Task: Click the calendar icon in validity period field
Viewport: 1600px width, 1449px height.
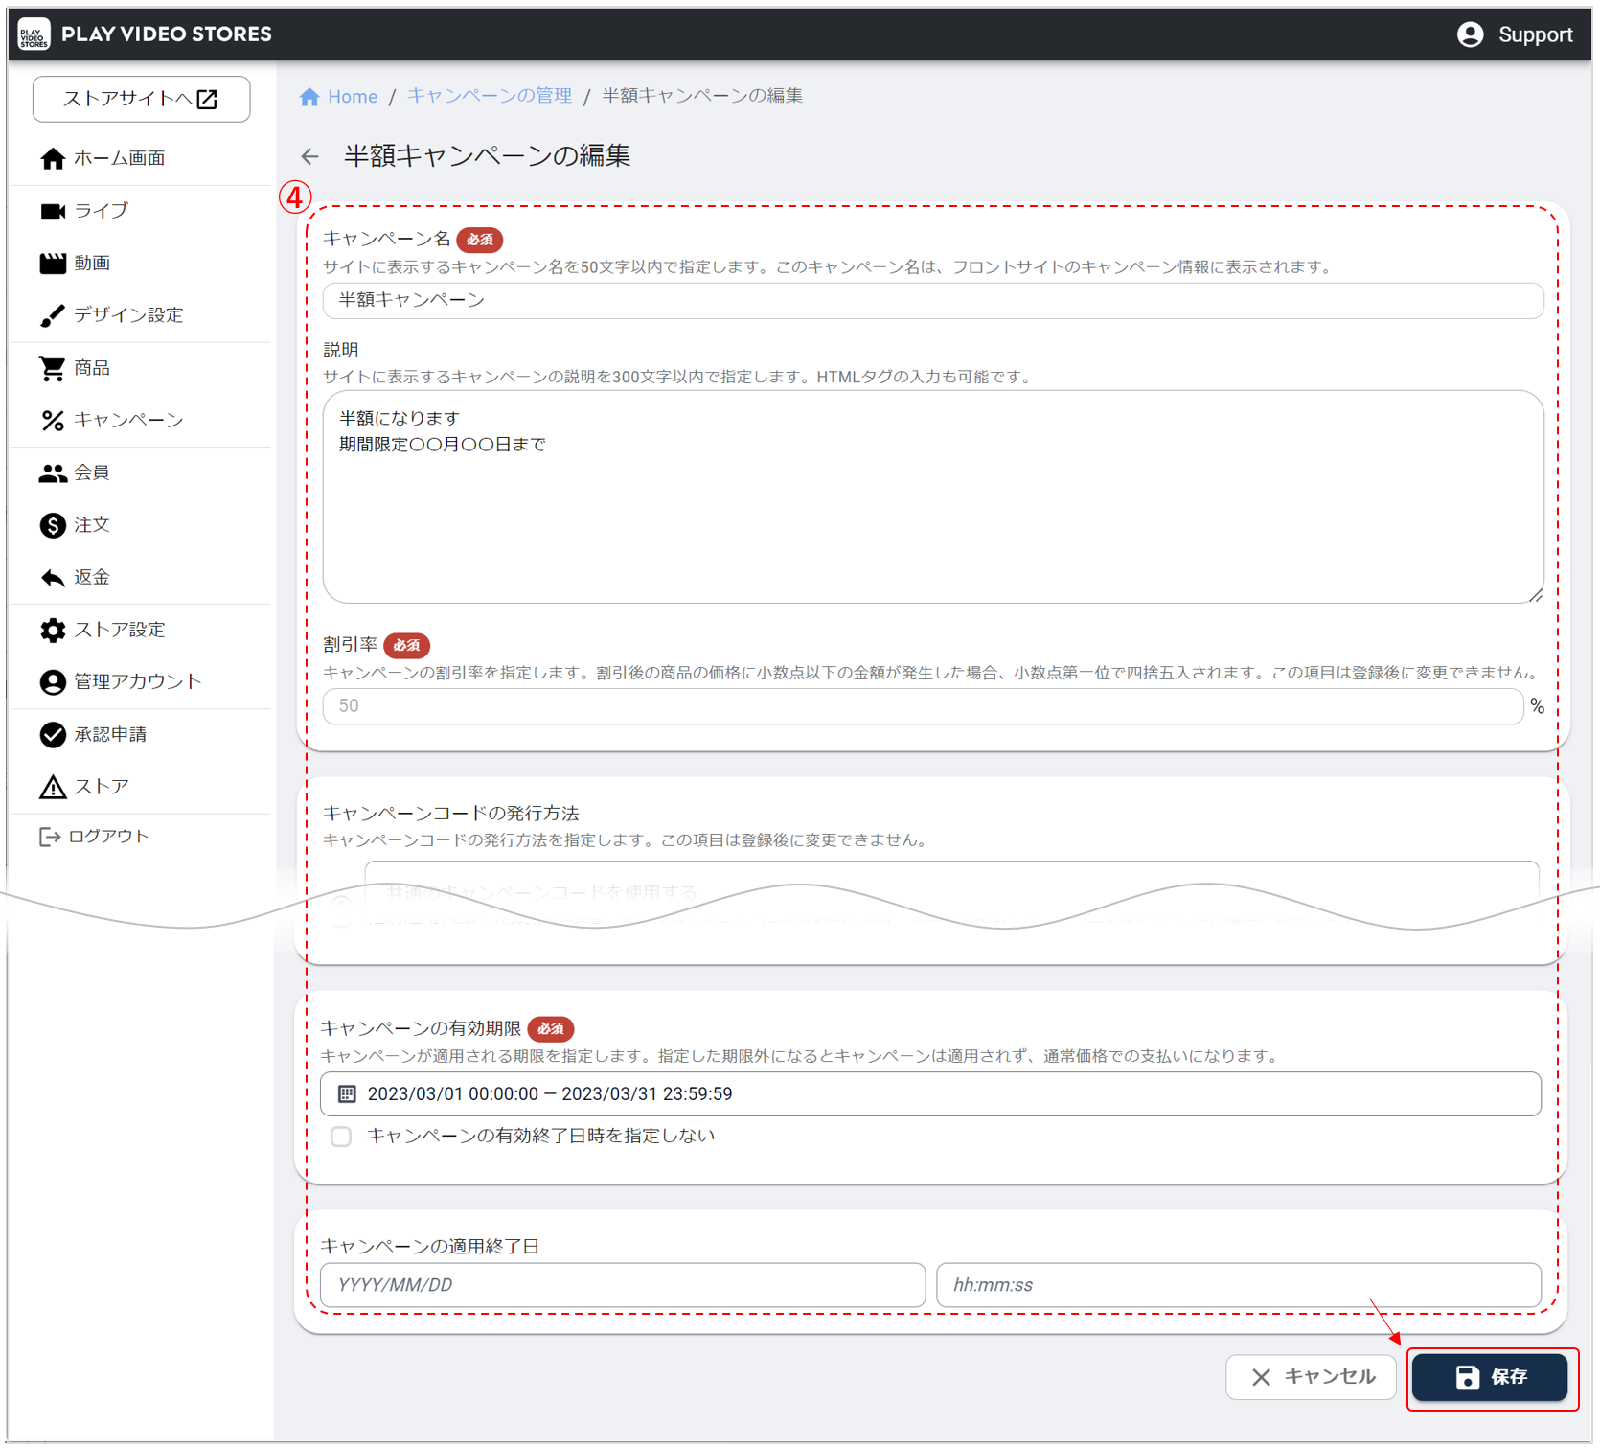Action: 347,1093
